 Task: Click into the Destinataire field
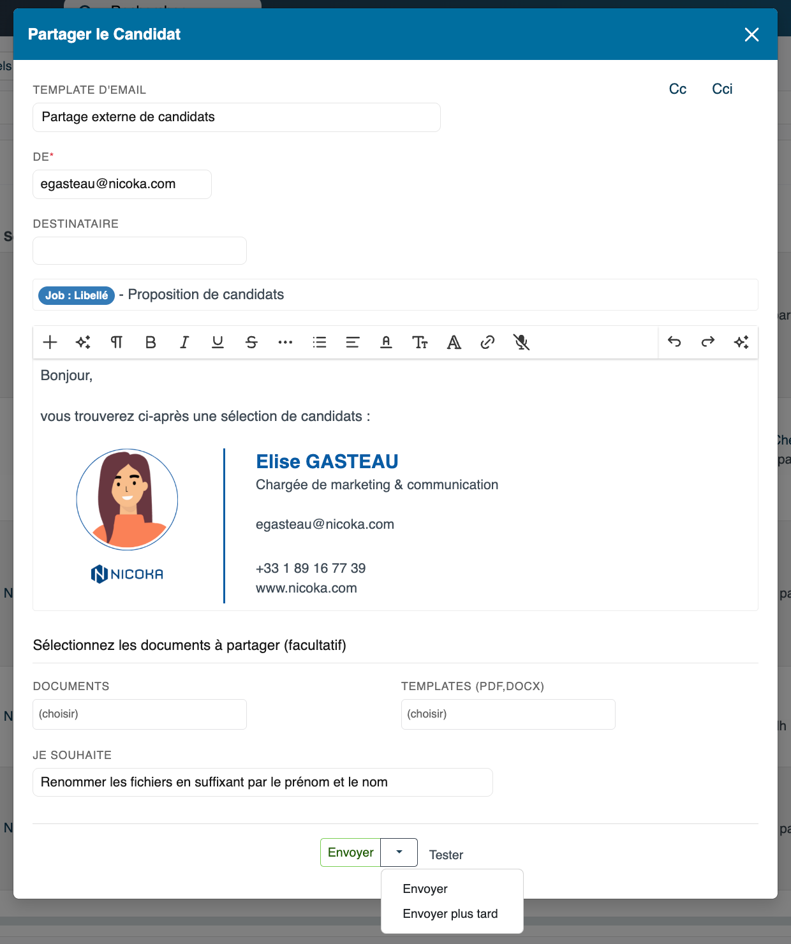tap(140, 251)
